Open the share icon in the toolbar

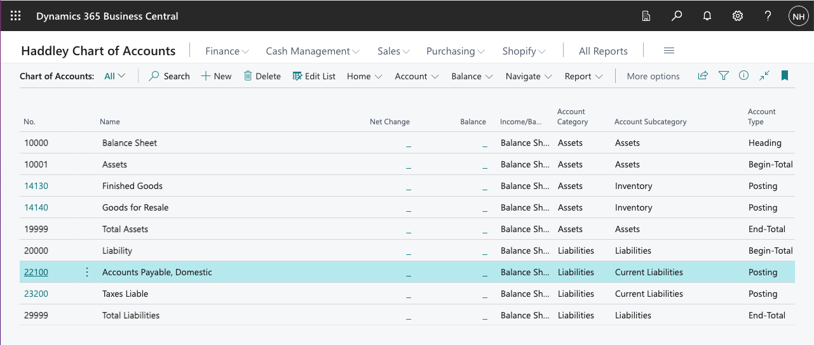click(703, 75)
